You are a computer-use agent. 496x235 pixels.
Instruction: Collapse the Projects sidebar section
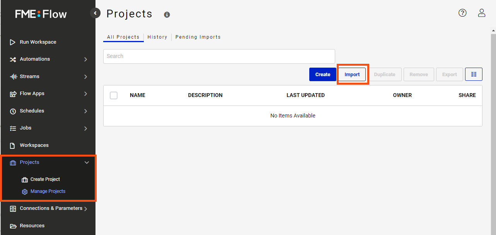coord(87,163)
